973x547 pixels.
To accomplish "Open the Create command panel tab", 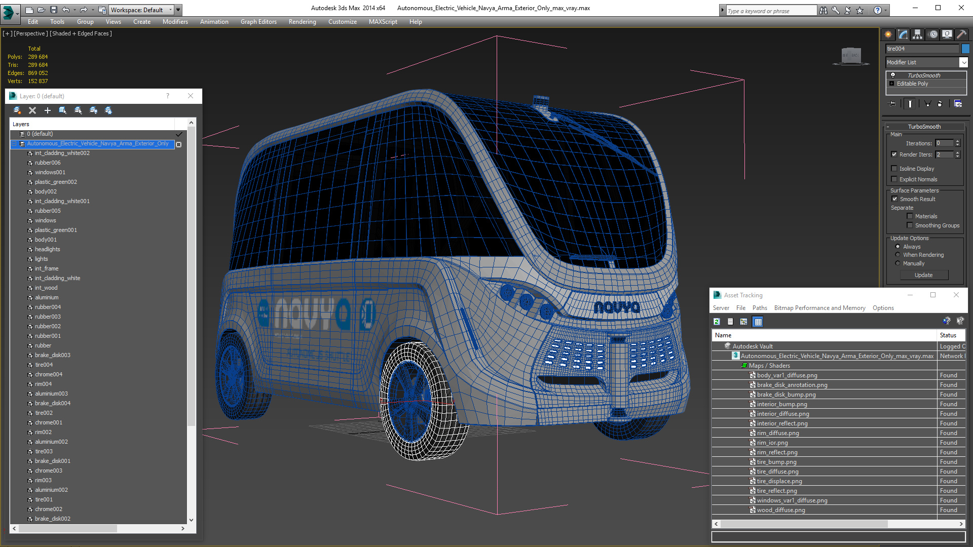I will pyautogui.click(x=888, y=34).
